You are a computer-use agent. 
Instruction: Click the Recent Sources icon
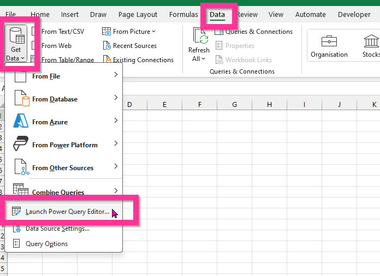click(106, 45)
